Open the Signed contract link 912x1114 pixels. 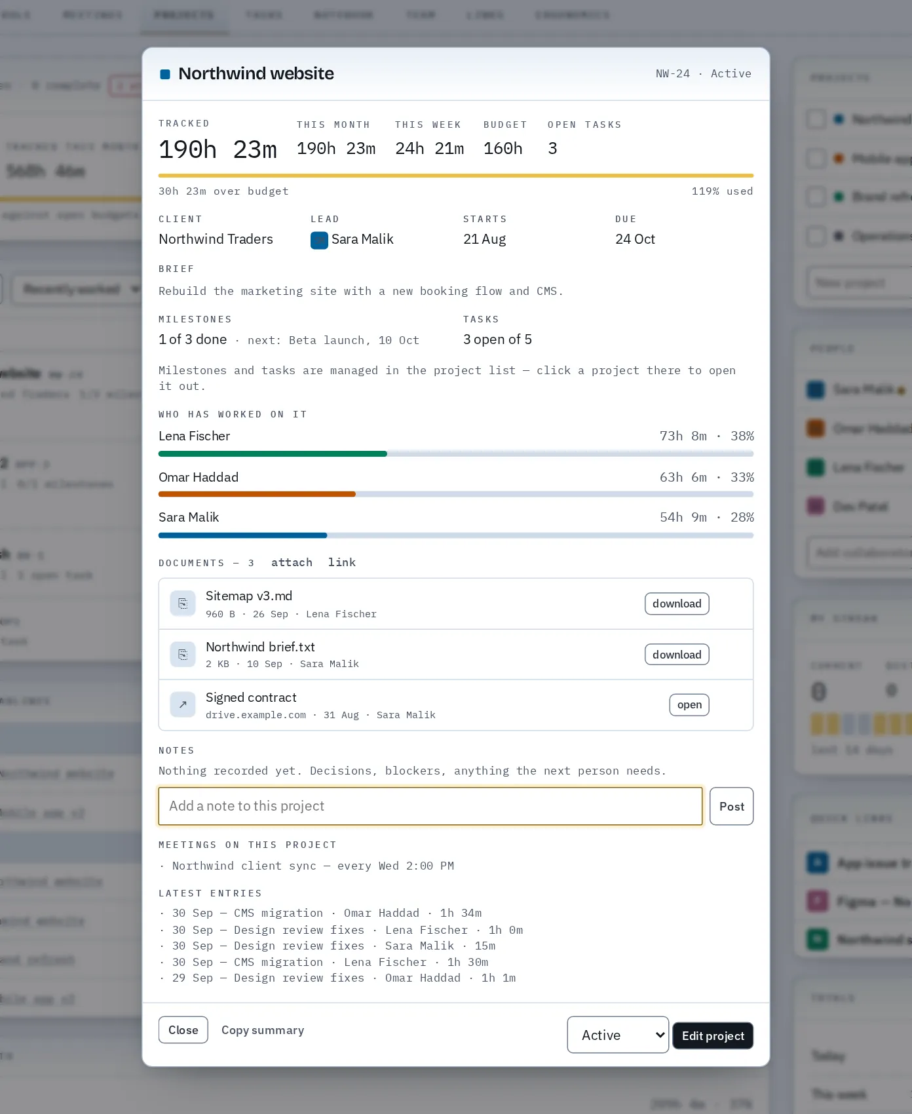coord(689,705)
